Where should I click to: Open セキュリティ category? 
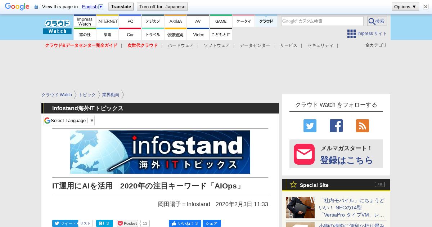tap(320, 45)
